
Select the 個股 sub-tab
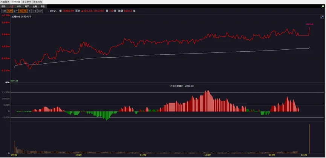3,6
